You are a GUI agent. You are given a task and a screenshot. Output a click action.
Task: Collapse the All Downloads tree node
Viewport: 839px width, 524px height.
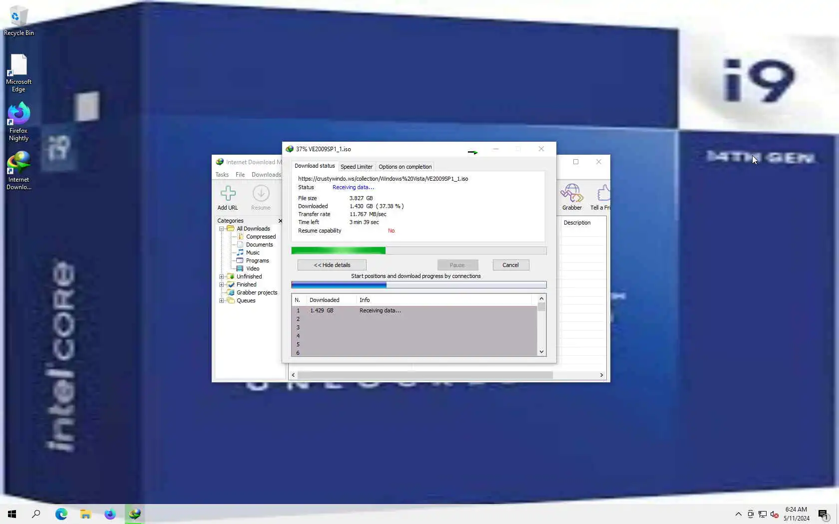point(221,229)
